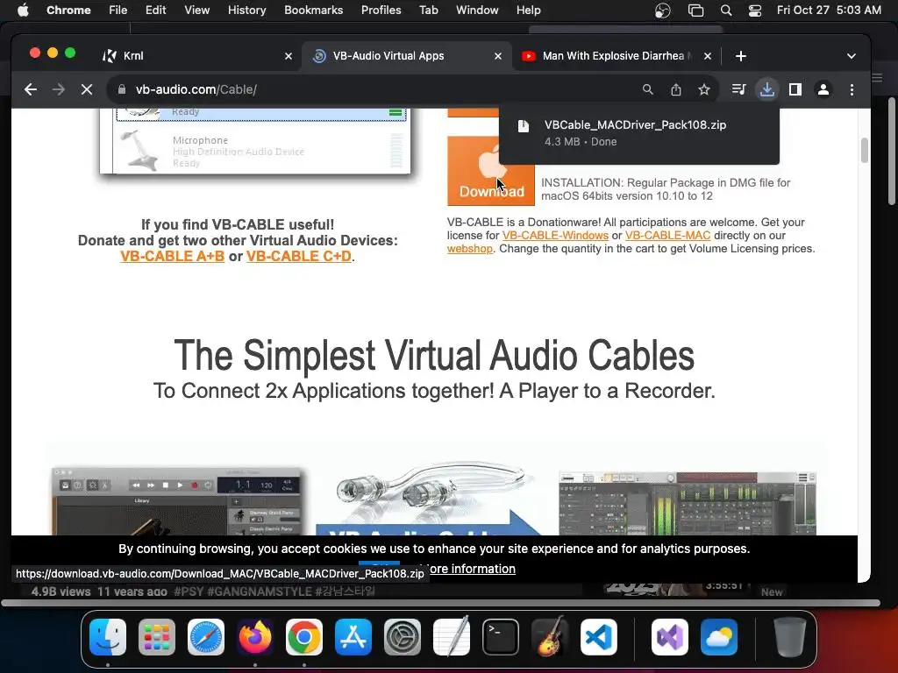Image resolution: width=898 pixels, height=673 pixels.
Task: Open Launchpad from the Dock
Action: pos(157,637)
